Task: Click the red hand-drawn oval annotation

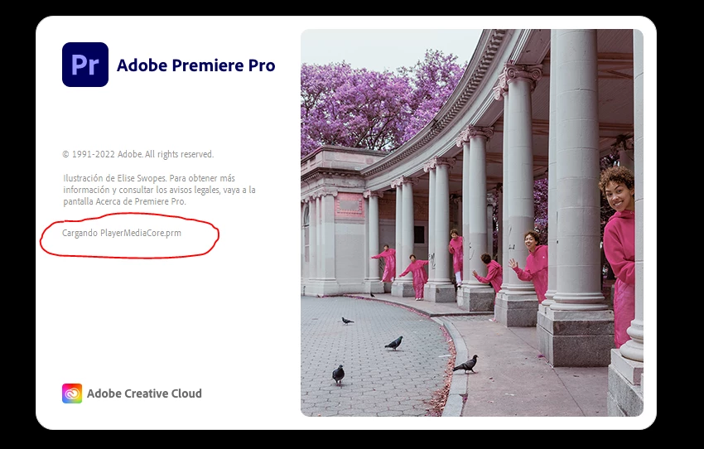Action: 129,236
